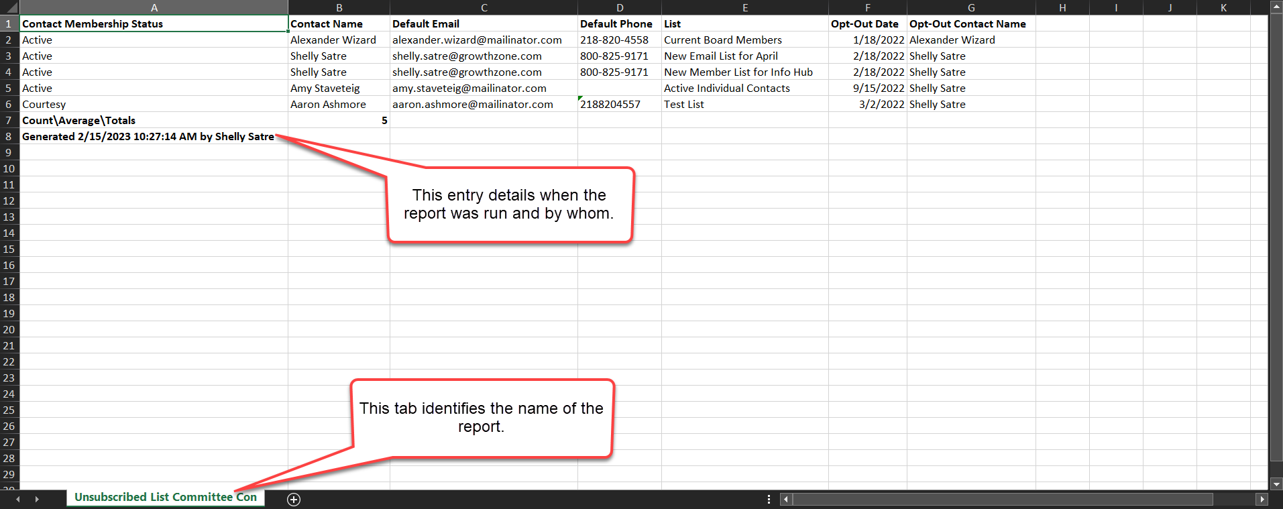Select column F header

(867, 8)
